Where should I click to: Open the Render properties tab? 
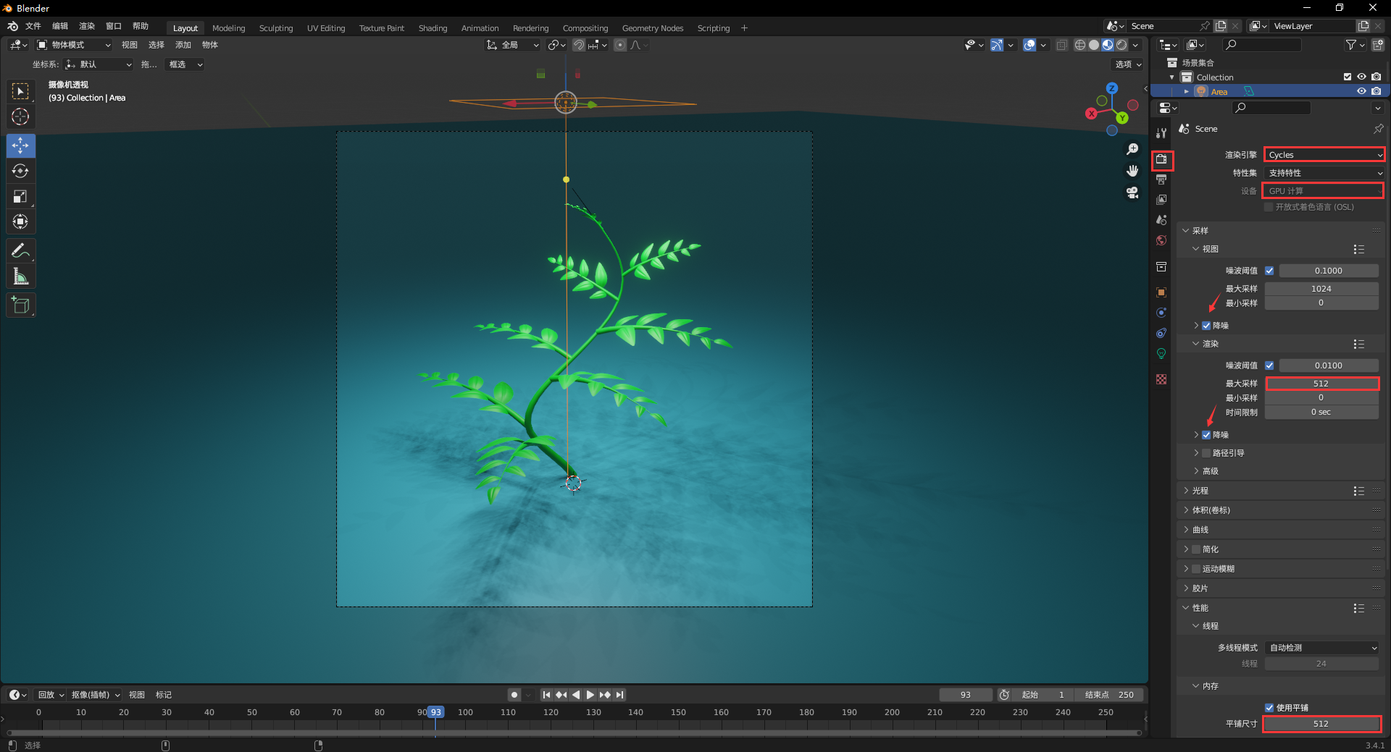click(x=1162, y=159)
